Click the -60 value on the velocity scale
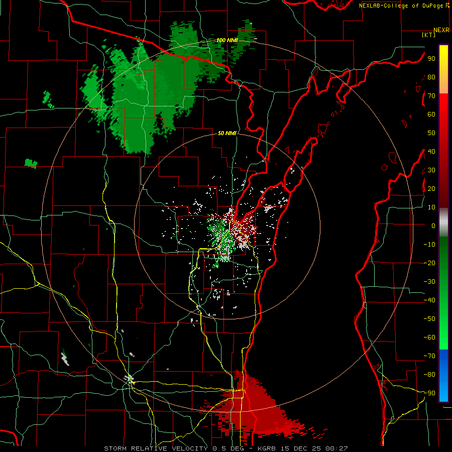Image resolution: width=452 pixels, height=452 pixels. coord(429,337)
